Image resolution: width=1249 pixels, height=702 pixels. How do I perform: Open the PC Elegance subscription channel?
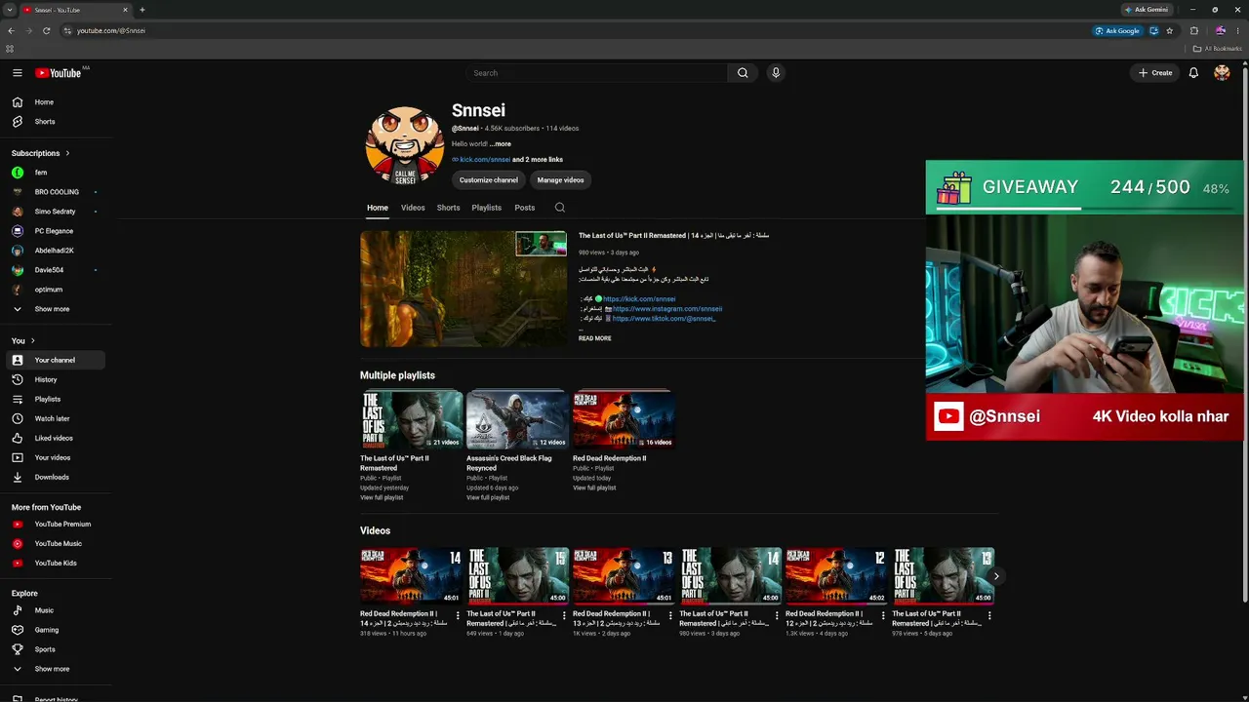pyautogui.click(x=54, y=231)
